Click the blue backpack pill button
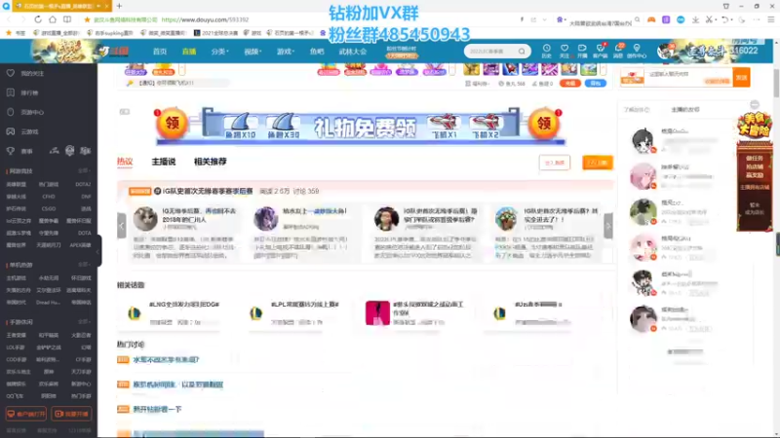The image size is (780, 438). pyautogui.click(x=596, y=84)
